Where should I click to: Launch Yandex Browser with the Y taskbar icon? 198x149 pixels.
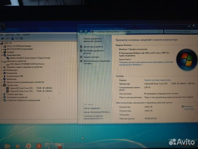[29, 146]
